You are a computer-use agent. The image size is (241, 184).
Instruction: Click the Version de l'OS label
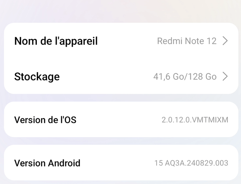click(45, 120)
